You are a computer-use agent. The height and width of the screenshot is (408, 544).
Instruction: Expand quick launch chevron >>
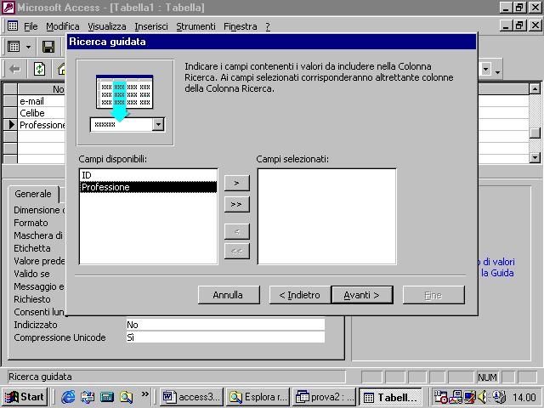coord(145,394)
